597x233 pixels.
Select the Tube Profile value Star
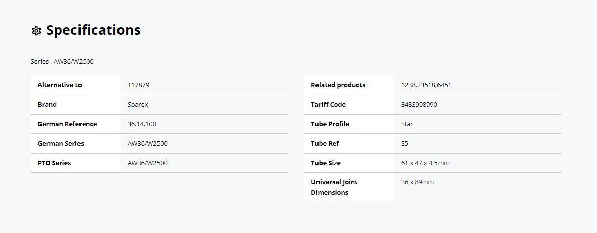click(407, 124)
